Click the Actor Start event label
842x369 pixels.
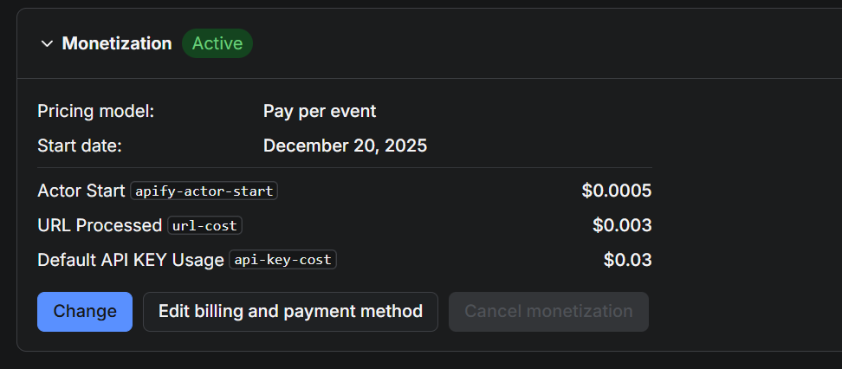coord(81,191)
